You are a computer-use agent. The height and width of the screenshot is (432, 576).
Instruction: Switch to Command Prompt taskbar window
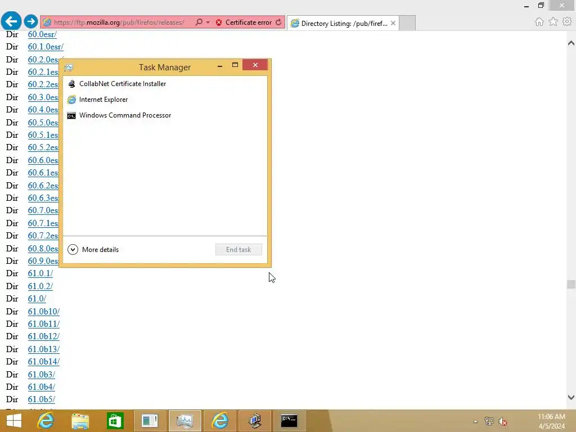[x=290, y=421]
